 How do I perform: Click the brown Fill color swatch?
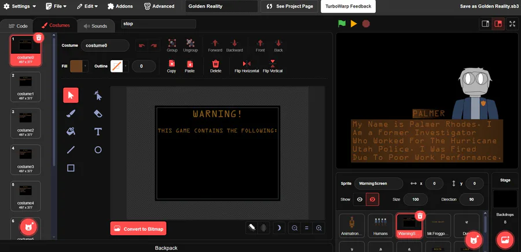(x=76, y=66)
